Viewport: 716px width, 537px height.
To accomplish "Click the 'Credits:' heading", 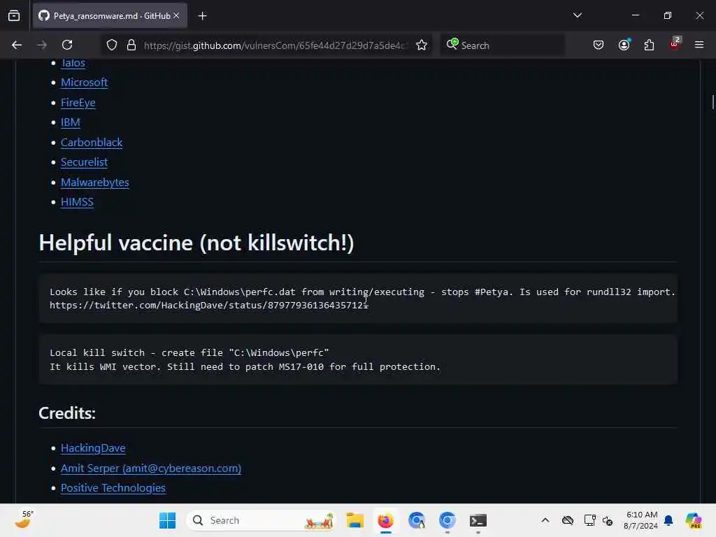I will click(67, 413).
